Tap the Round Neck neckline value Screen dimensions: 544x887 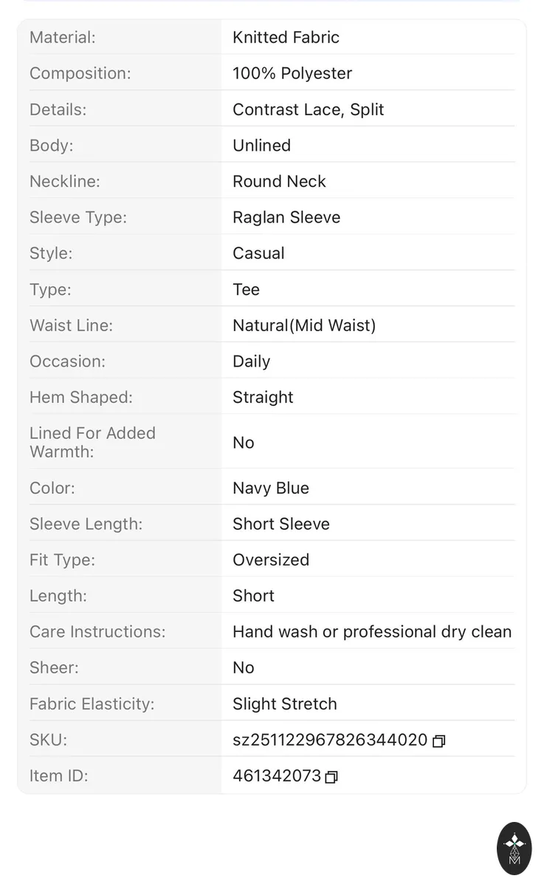(x=279, y=181)
